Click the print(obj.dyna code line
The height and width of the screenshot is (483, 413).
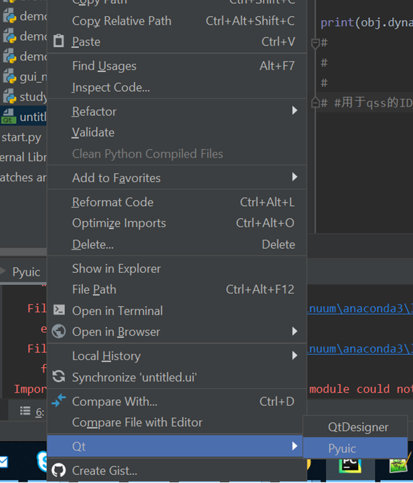pos(366,23)
